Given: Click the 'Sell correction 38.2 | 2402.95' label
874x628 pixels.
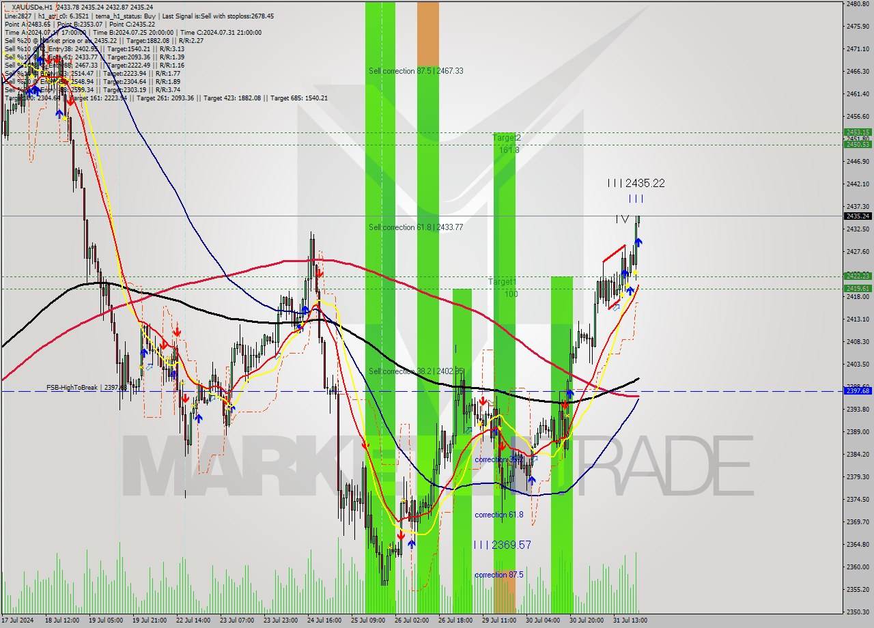Looking at the screenshot, I should (416, 371).
